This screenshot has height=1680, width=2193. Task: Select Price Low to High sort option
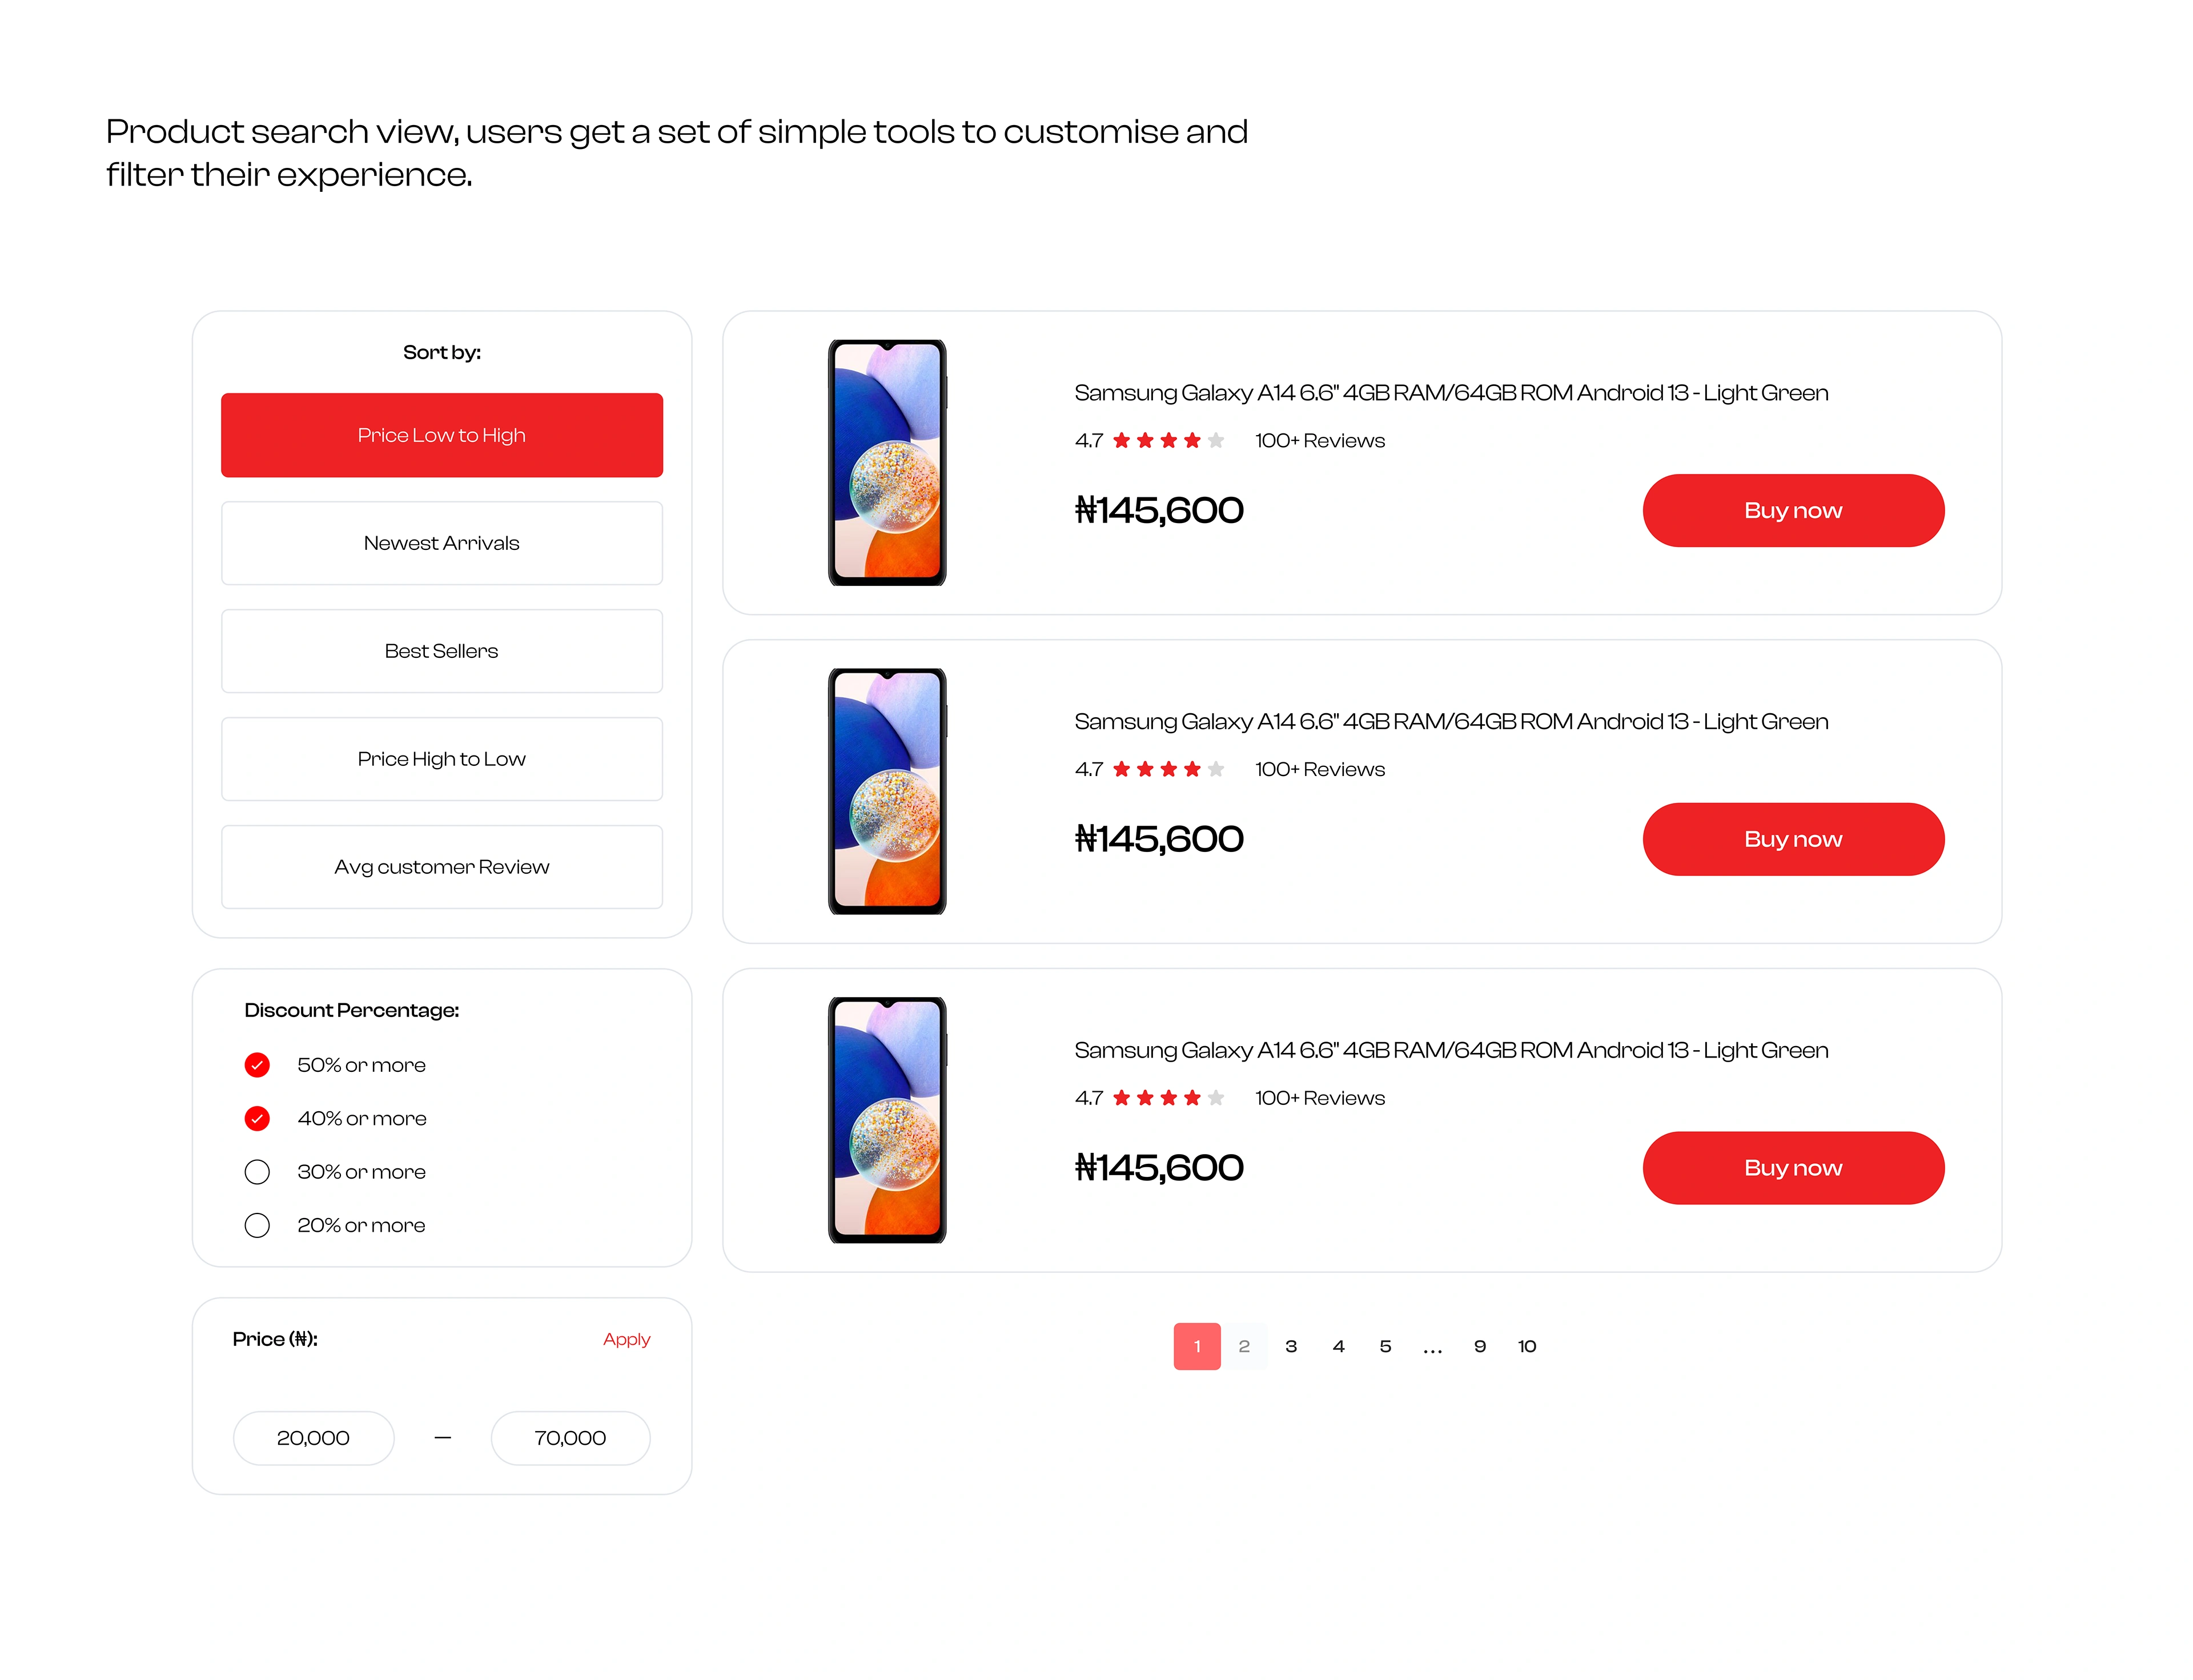point(441,435)
